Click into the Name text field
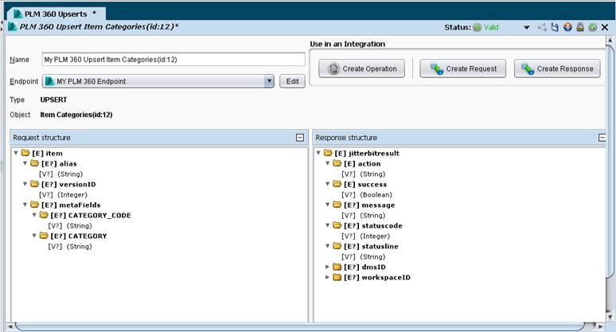Image resolution: width=616 pixels, height=332 pixels. pyautogui.click(x=173, y=60)
